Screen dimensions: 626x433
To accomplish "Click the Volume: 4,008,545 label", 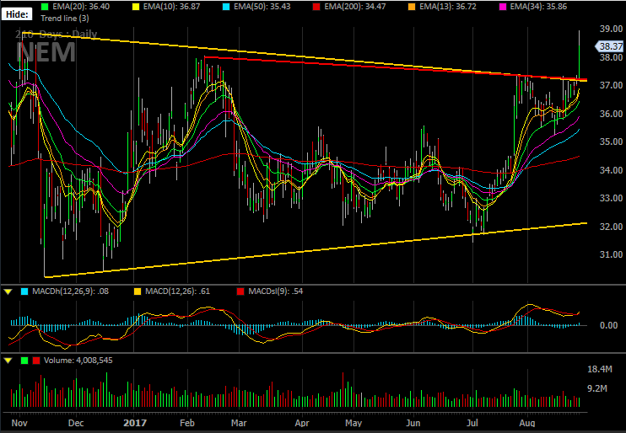I will pos(78,361).
